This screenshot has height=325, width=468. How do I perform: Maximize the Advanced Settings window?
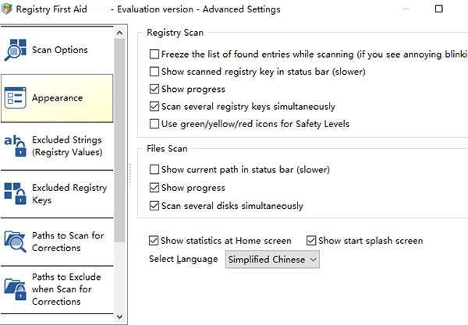(439, 9)
